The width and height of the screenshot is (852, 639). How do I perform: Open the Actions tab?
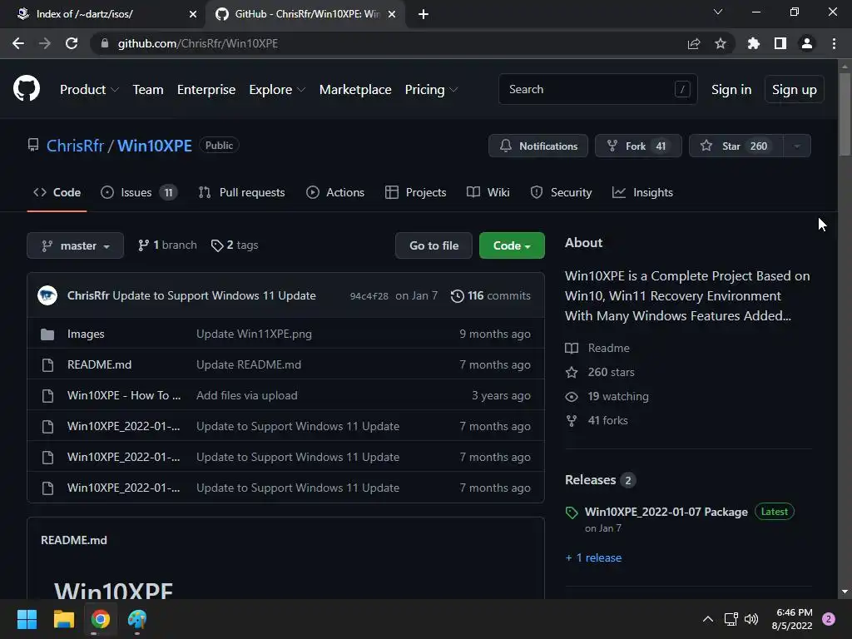click(x=335, y=192)
